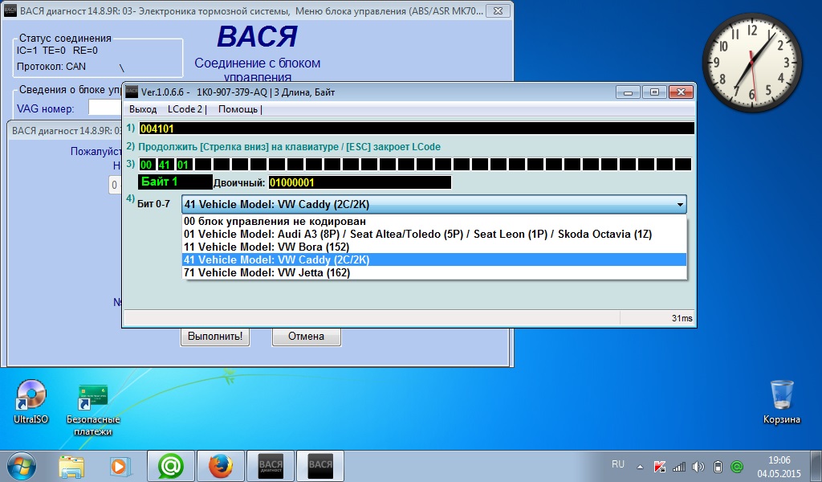Expand the Бит 0-7 dropdown arrow

tap(679, 205)
